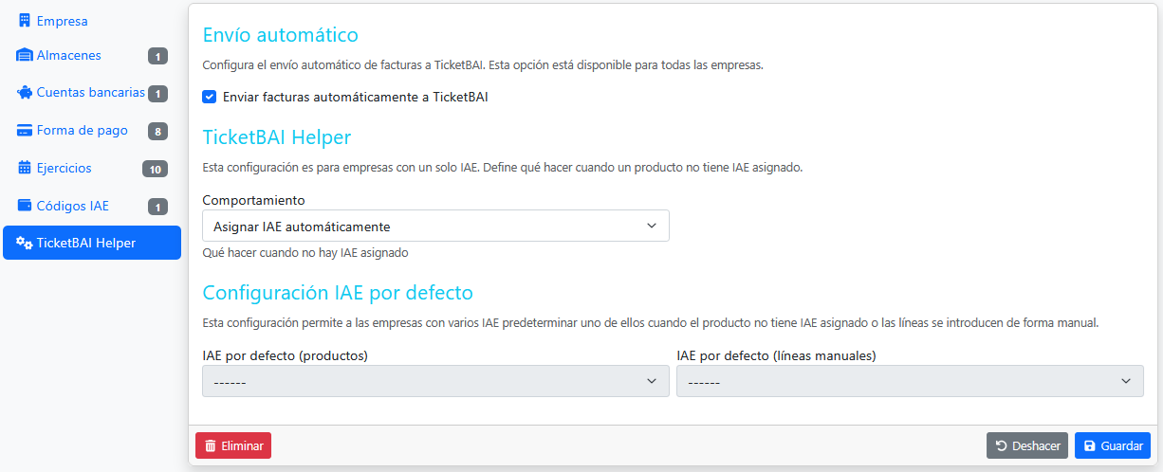Go to the Forma de pago tab
This screenshot has height=472, width=1163.
click(x=82, y=131)
